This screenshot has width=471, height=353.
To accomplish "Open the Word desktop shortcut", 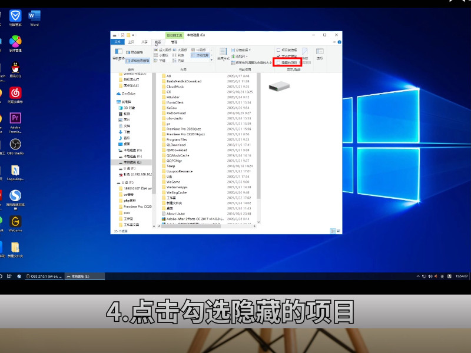I will tap(34, 18).
